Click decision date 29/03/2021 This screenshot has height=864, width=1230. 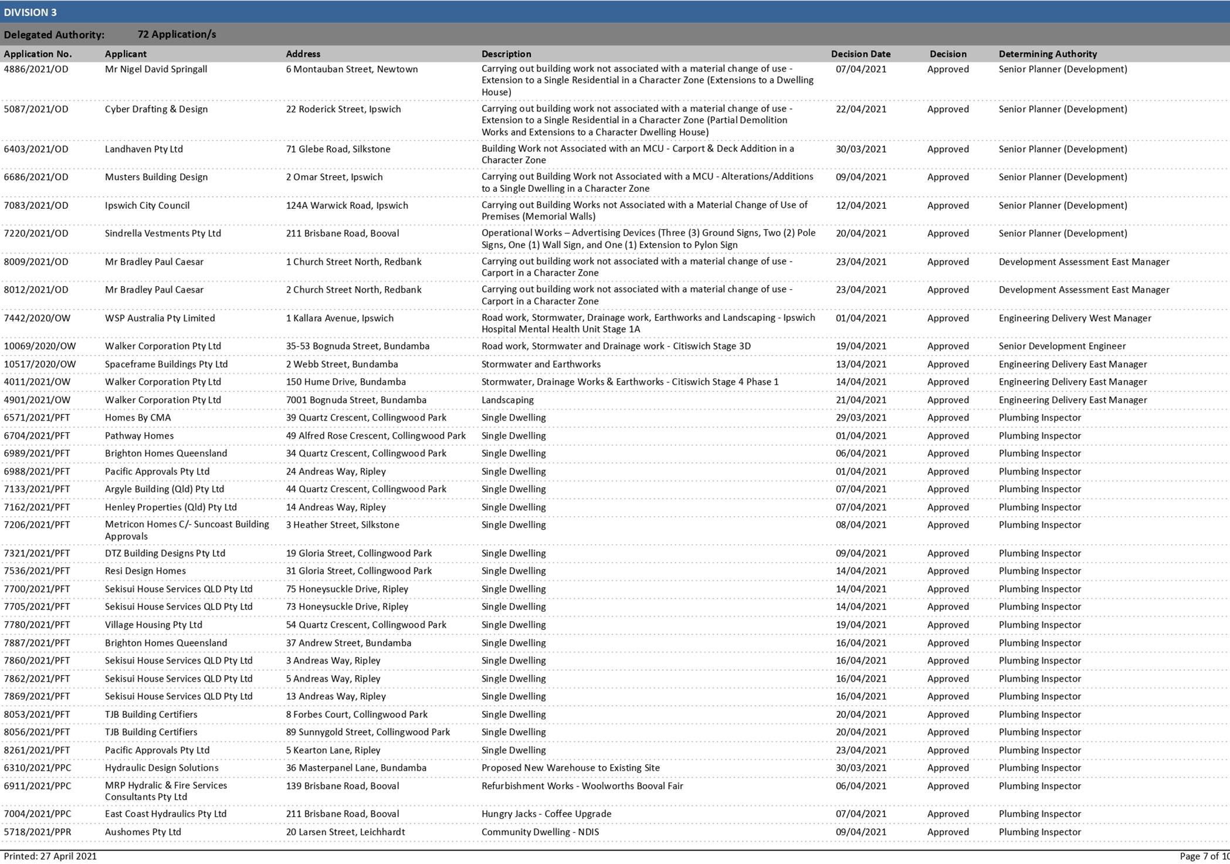[x=860, y=418]
